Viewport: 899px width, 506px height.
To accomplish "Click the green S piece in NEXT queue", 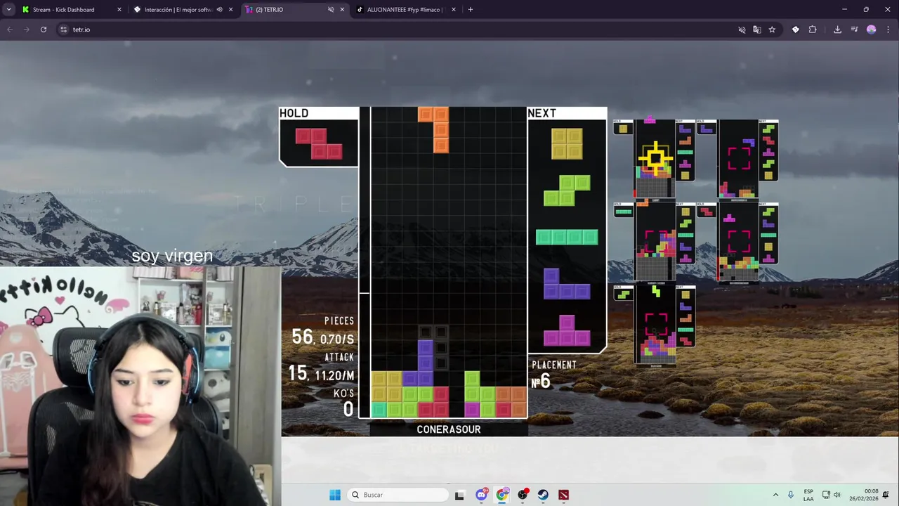I will pos(567,190).
